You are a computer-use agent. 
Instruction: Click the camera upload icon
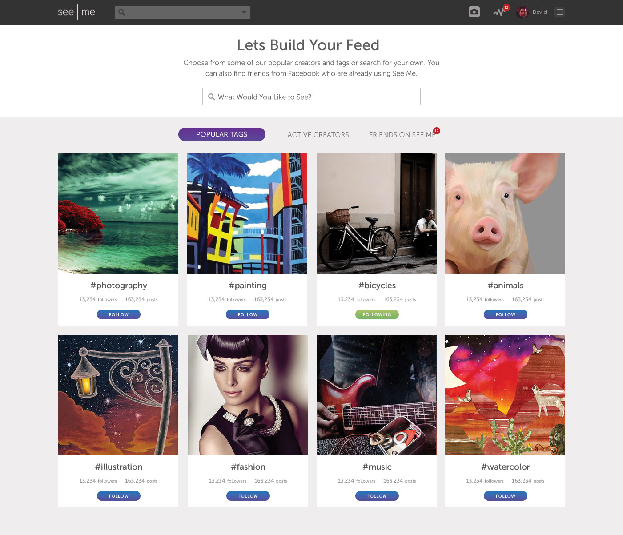point(474,12)
